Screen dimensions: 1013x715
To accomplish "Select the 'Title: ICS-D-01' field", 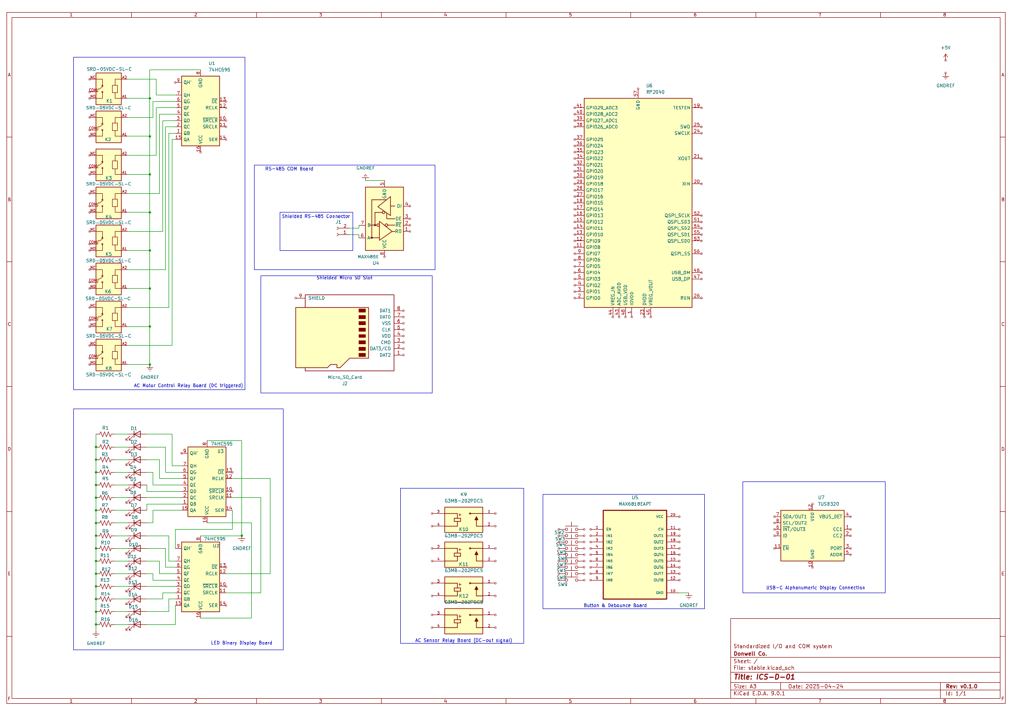I will [x=764, y=677].
